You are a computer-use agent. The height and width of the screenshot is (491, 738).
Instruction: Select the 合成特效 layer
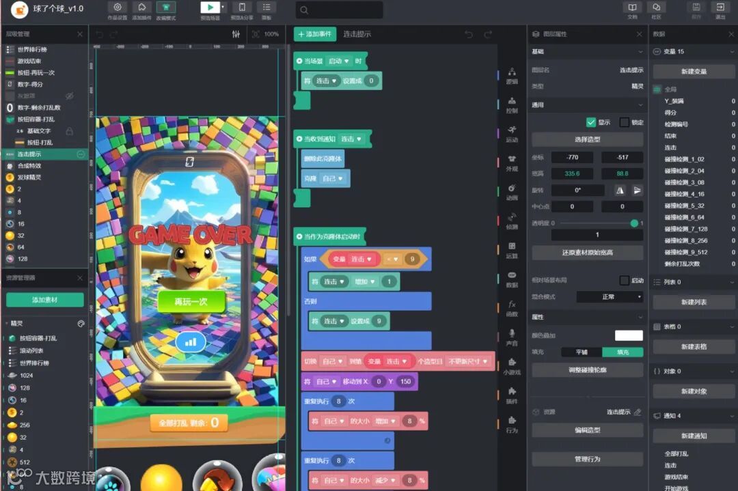pyautogui.click(x=44, y=166)
